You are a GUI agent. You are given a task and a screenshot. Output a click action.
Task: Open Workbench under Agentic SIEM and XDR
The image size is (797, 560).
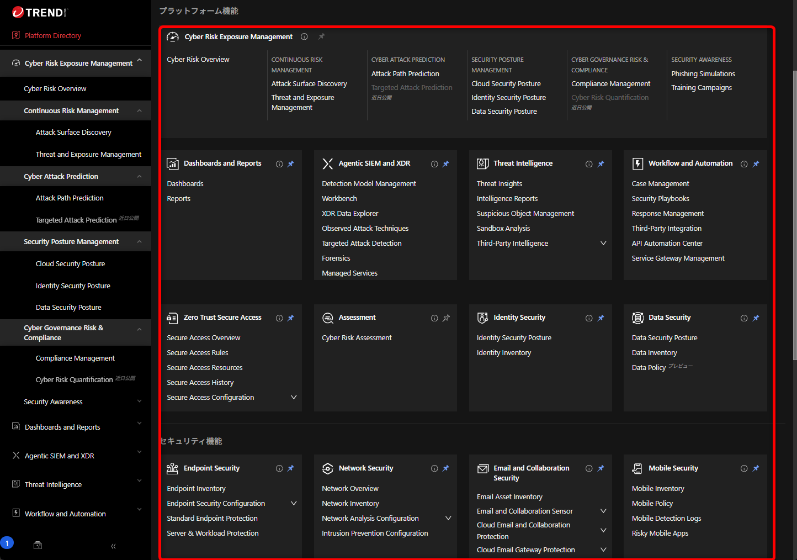tap(339, 199)
